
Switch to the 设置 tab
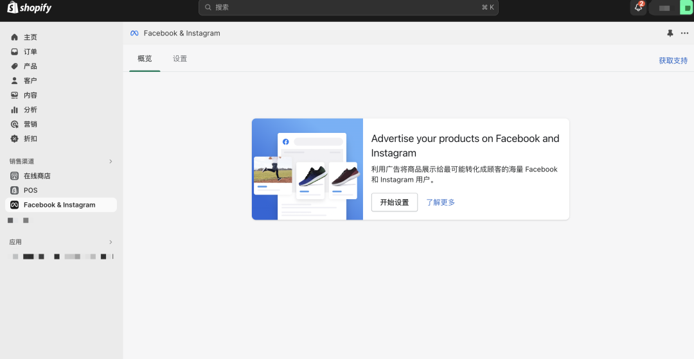point(180,58)
